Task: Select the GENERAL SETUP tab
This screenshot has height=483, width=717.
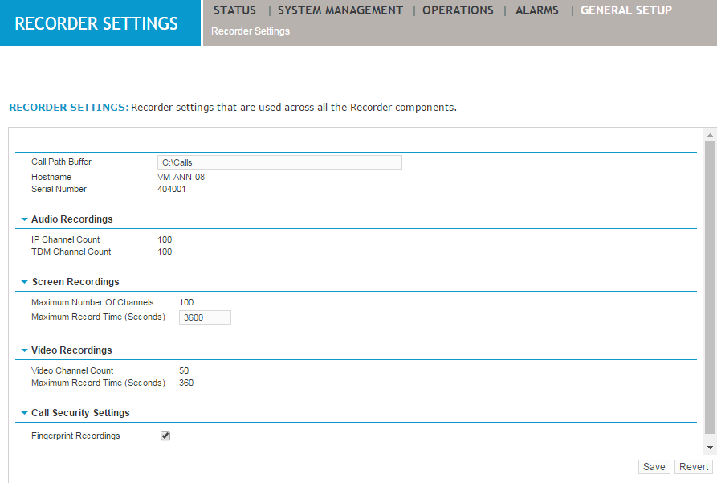Action: pyautogui.click(x=625, y=10)
